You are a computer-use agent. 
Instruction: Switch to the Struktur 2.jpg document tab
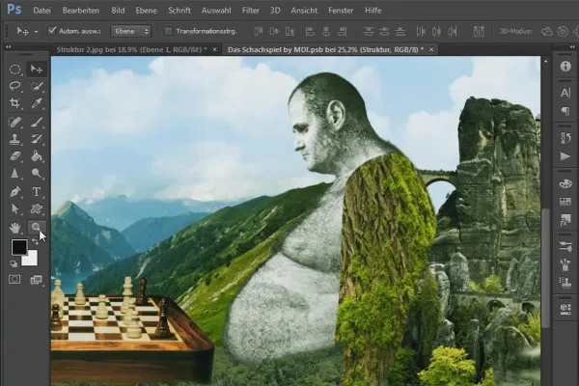131,49
